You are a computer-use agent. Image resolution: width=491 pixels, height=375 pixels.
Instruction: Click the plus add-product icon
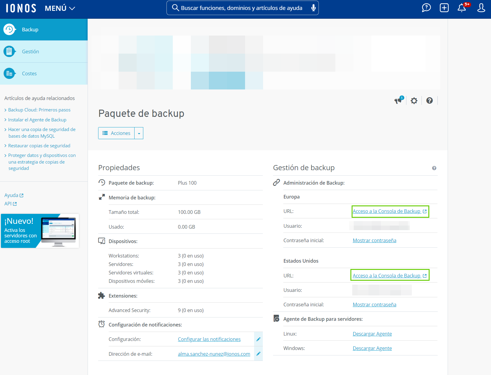444,8
